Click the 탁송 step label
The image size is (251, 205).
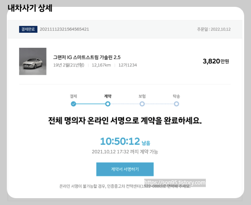click(x=177, y=96)
